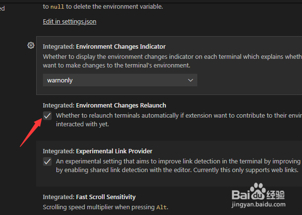Click the red arrow annotation
The image size is (302, 215).
point(31,132)
